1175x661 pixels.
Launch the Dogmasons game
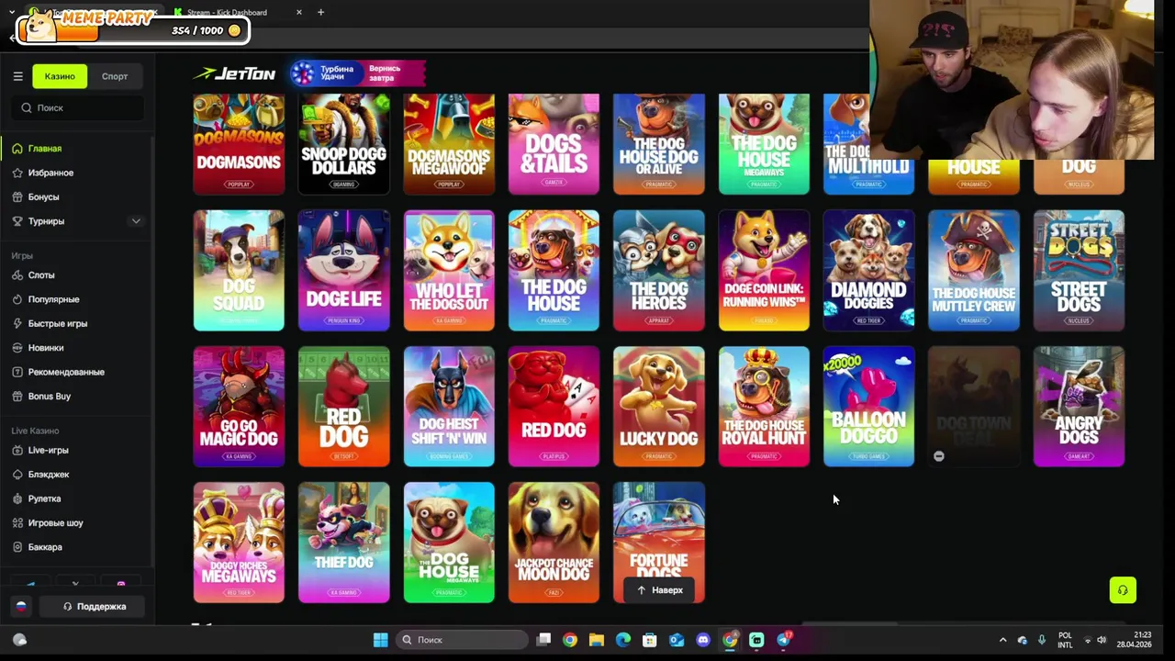pyautogui.click(x=239, y=144)
